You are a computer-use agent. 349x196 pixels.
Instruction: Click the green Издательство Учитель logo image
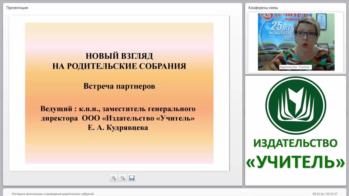(x=296, y=105)
